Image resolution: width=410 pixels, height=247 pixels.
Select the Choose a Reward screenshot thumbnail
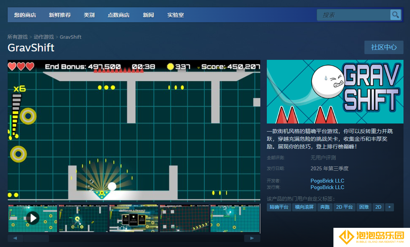pyautogui.click(x=134, y=218)
